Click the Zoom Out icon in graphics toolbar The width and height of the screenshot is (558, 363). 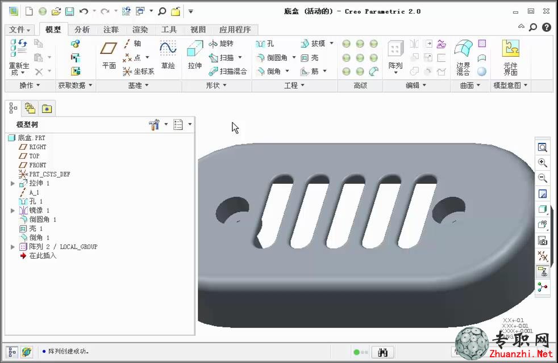coord(542,178)
